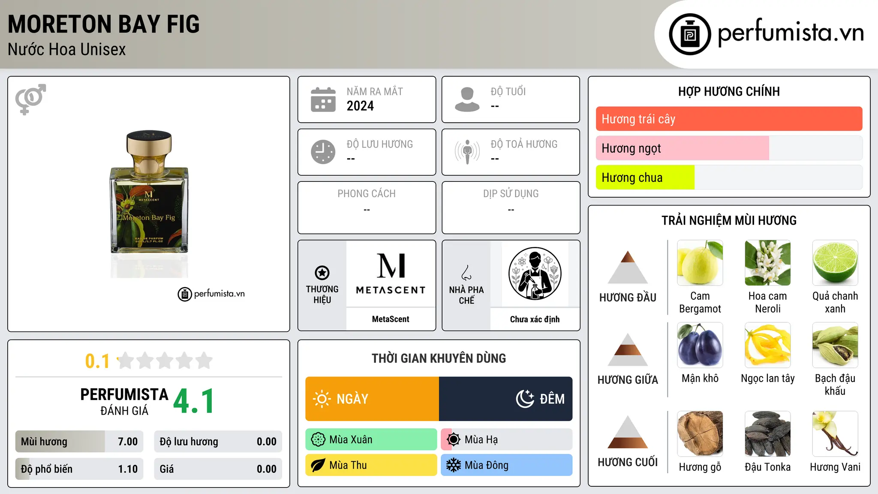
Task: Click the snowflake icon for Mùa Đông
Action: click(x=454, y=465)
